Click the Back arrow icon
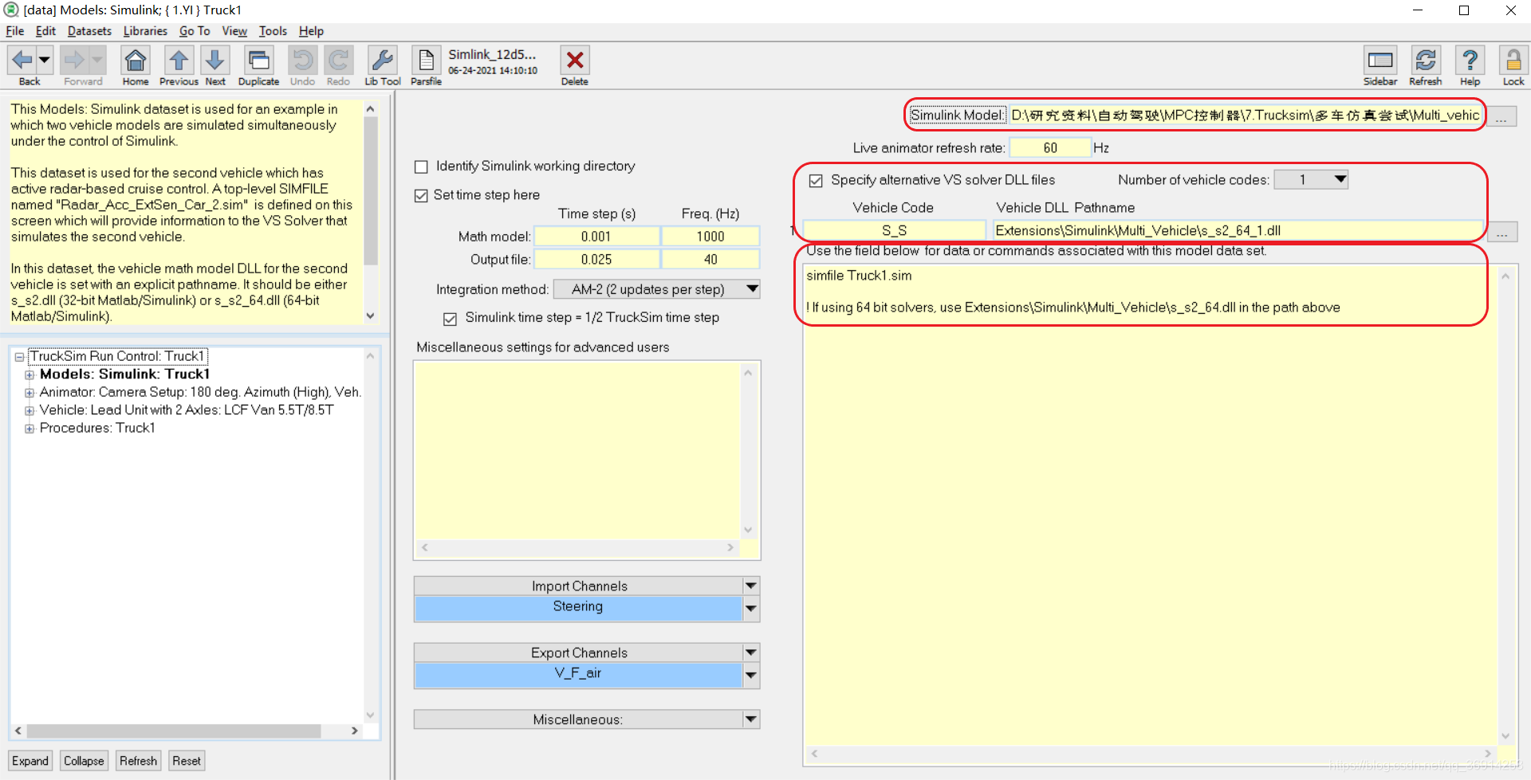1531x780 pixels. coord(22,60)
